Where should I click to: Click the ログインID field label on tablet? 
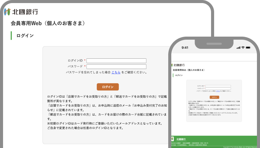(x=75, y=61)
